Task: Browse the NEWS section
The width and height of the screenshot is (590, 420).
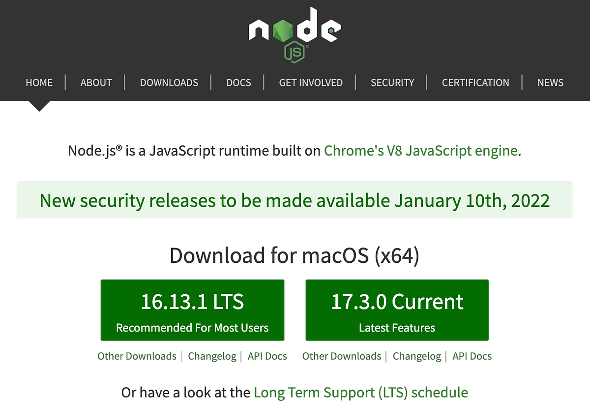Action: (x=550, y=83)
